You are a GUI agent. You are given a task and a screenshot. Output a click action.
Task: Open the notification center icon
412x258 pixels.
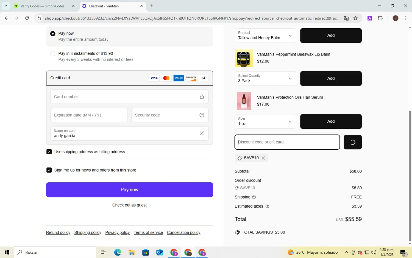point(403,252)
